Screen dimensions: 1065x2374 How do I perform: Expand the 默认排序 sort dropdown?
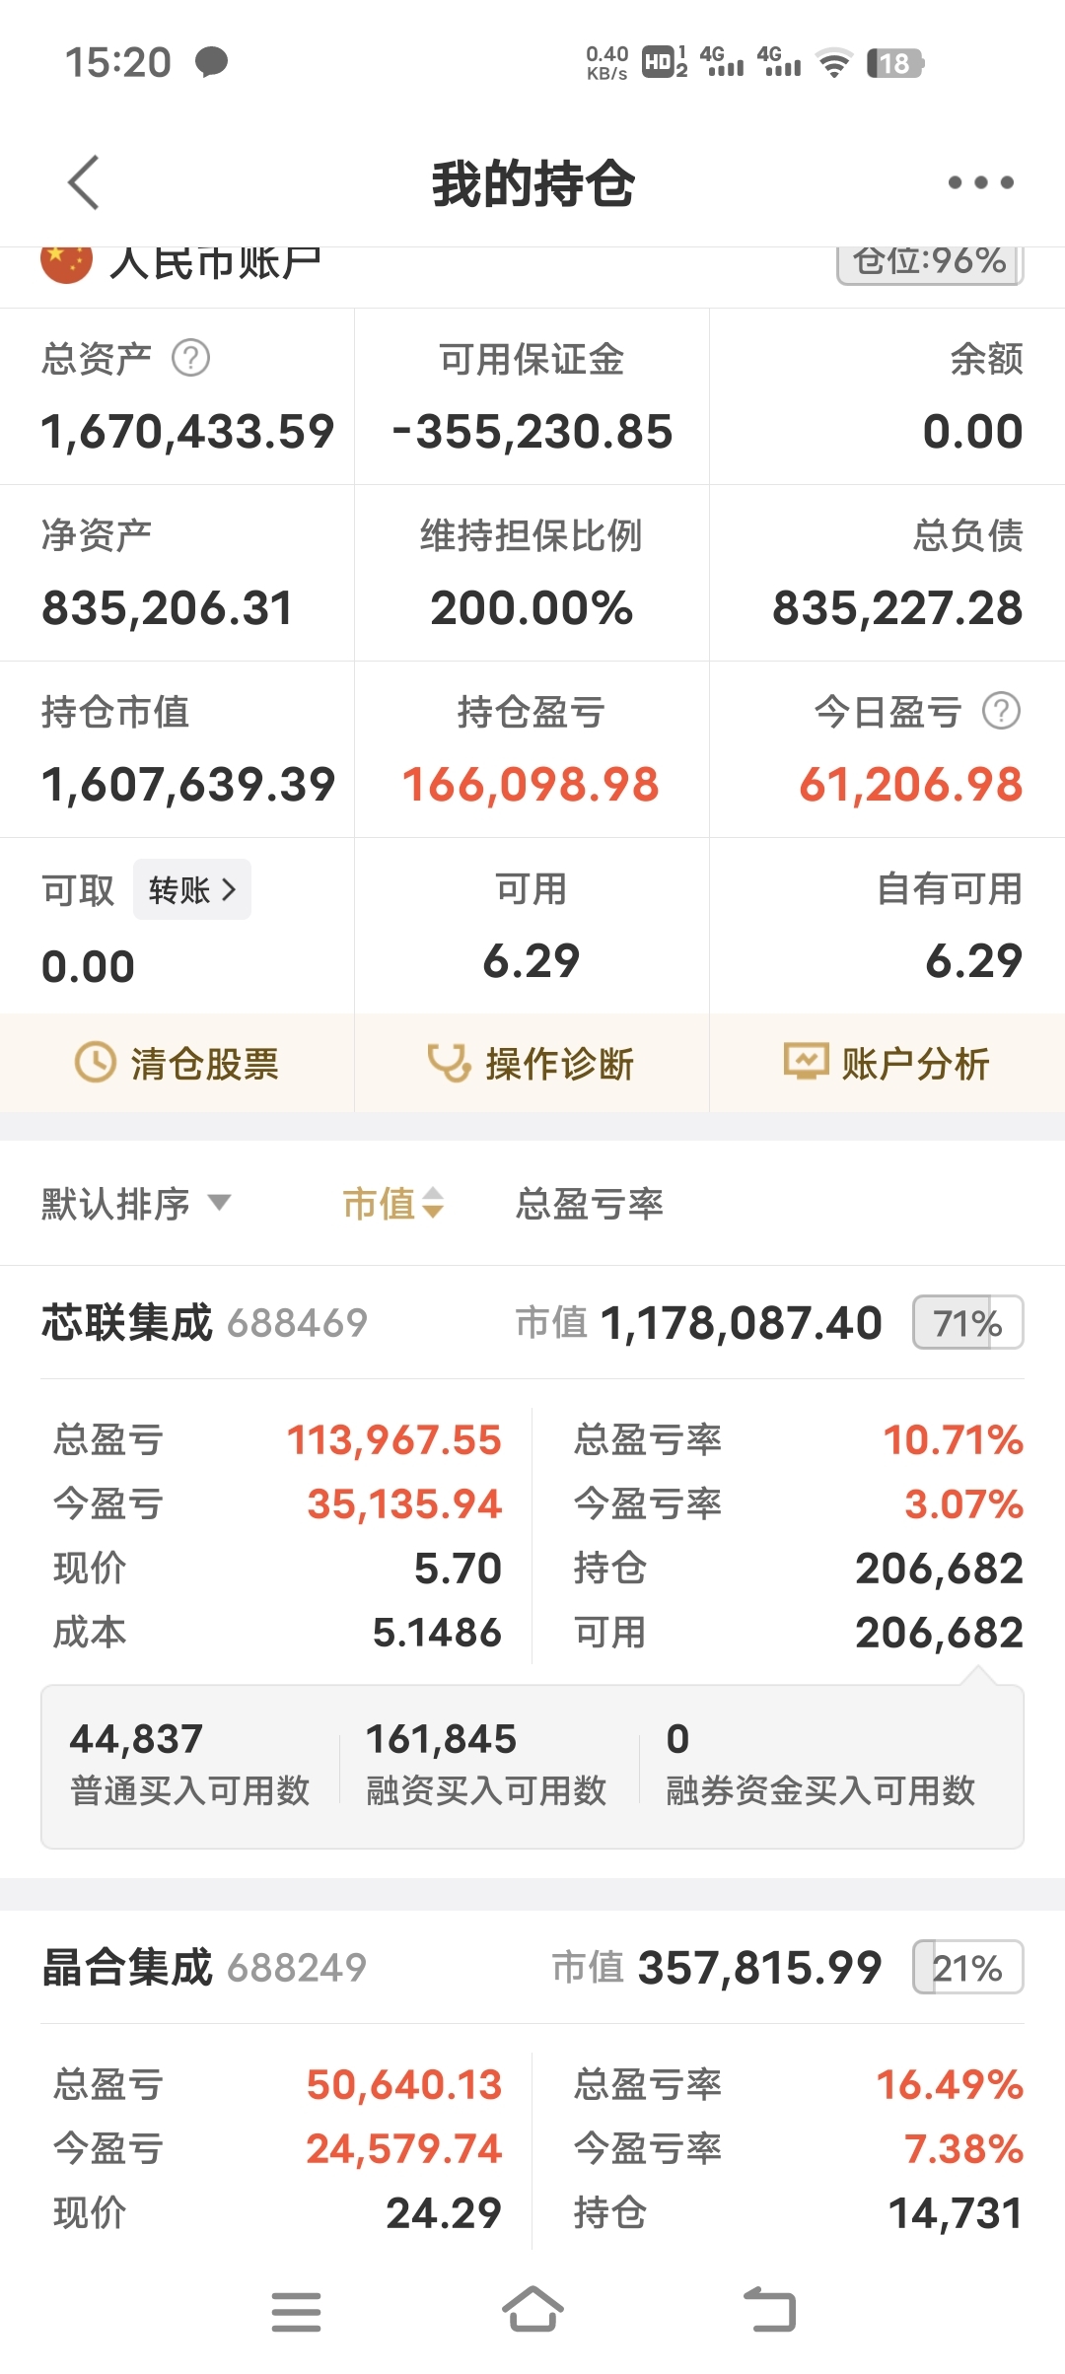pos(136,1204)
